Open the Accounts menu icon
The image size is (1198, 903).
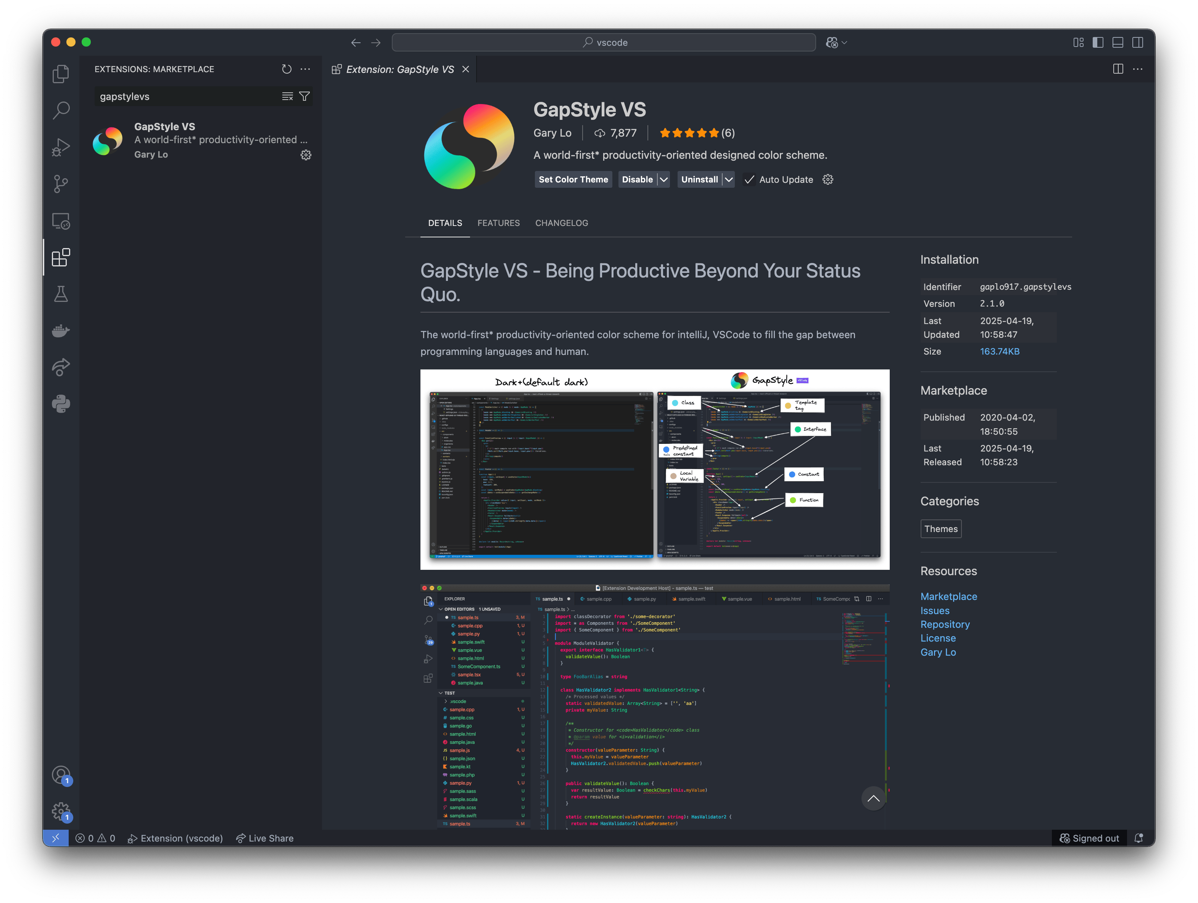[x=61, y=775]
